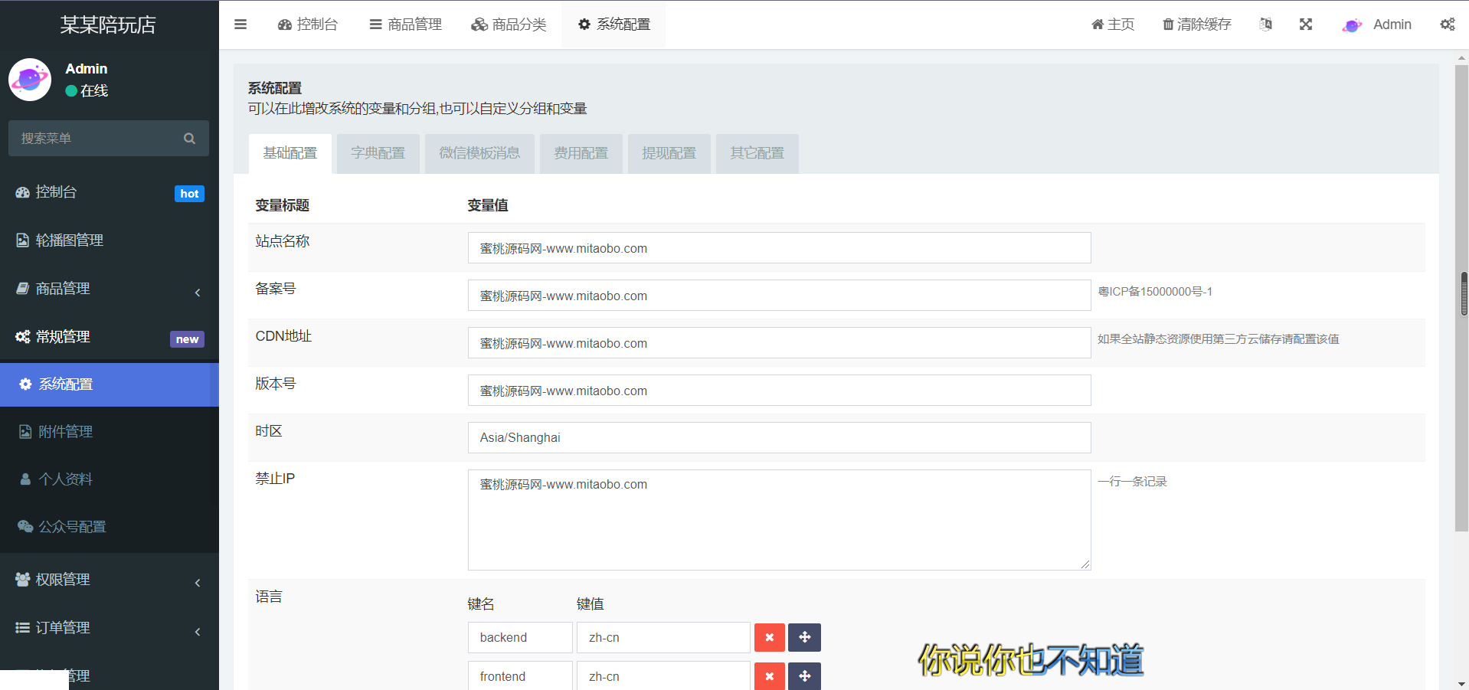
Task: Delete the backend language row
Action: pos(770,637)
